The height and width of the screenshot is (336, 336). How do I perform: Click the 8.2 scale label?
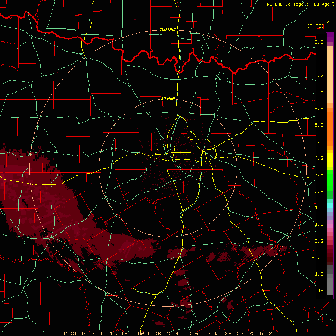(319, 75)
